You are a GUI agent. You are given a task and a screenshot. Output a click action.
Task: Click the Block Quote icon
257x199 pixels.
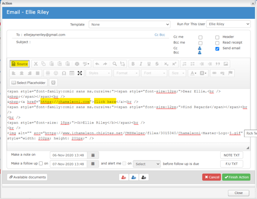tap(218, 64)
